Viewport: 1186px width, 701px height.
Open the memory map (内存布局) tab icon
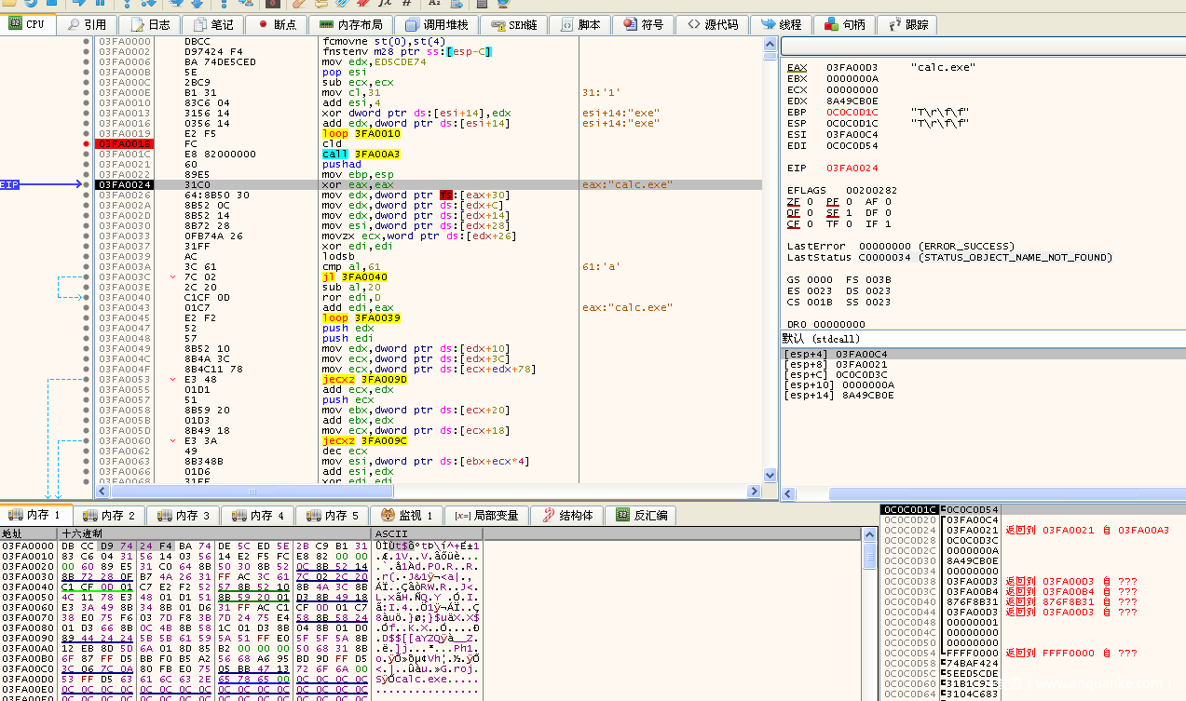click(x=325, y=24)
